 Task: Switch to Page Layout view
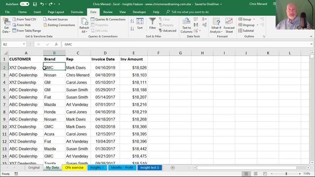(x=255, y=174)
